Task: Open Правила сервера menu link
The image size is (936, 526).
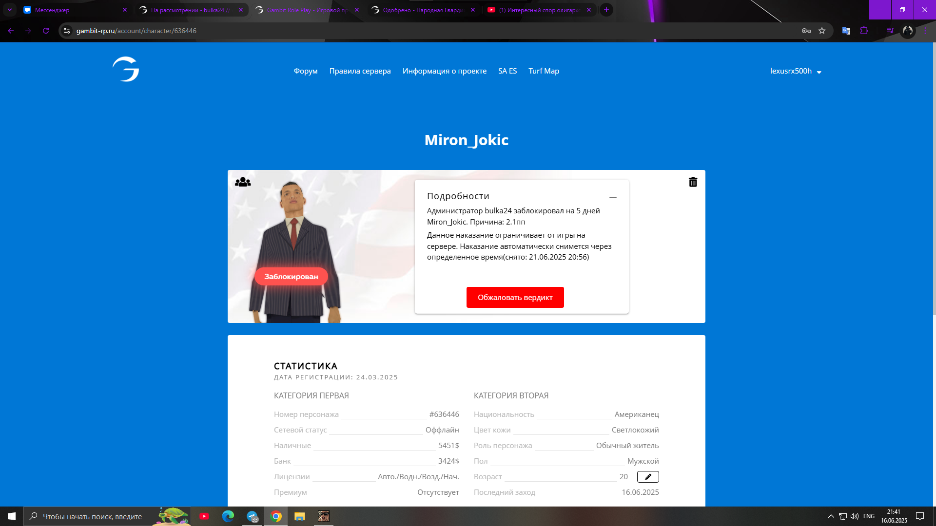Action: point(360,71)
